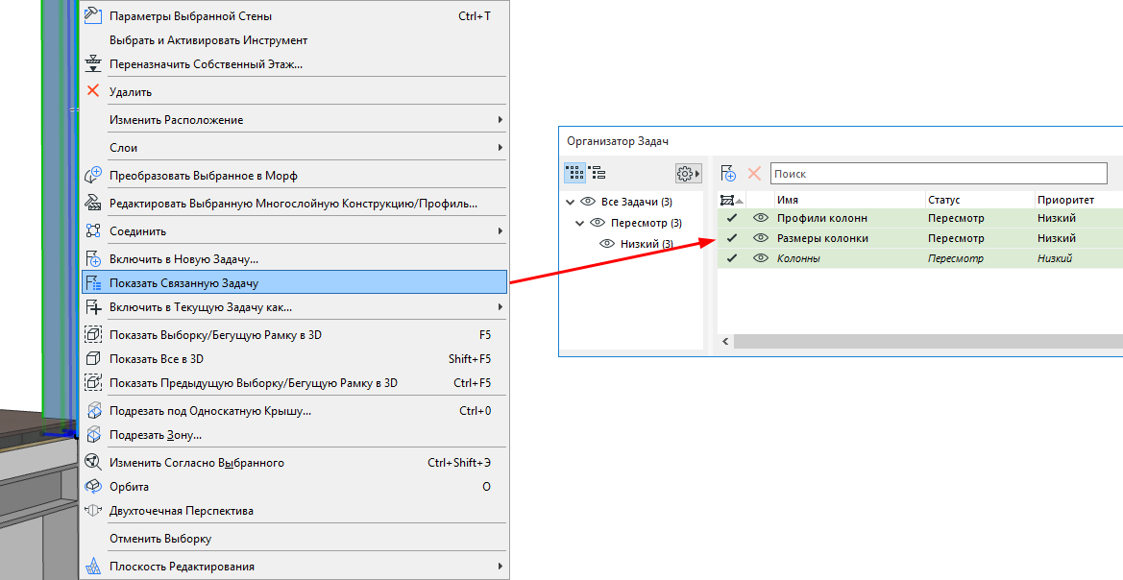Switch Организатор Задач to grid grouping view
Image resolution: width=1123 pixels, height=580 pixels.
(574, 173)
